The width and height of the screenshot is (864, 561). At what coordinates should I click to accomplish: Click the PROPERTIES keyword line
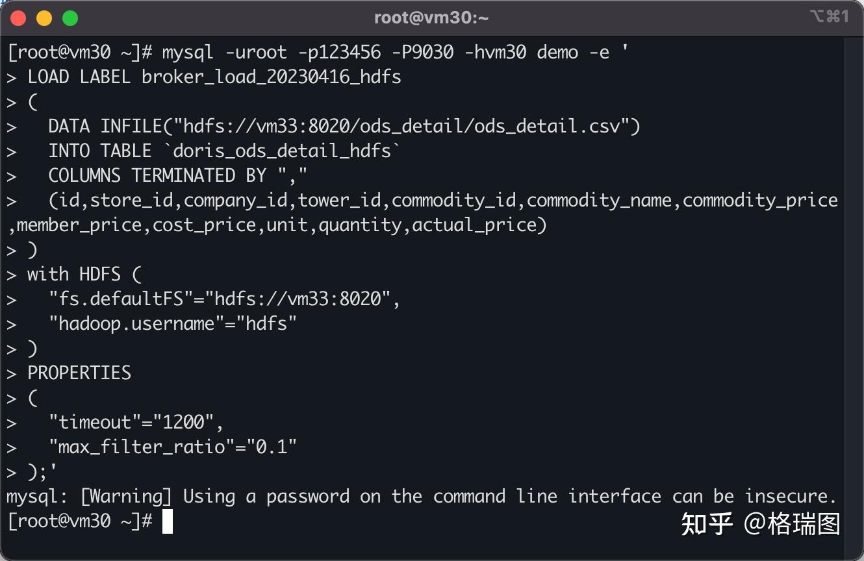[x=79, y=373]
